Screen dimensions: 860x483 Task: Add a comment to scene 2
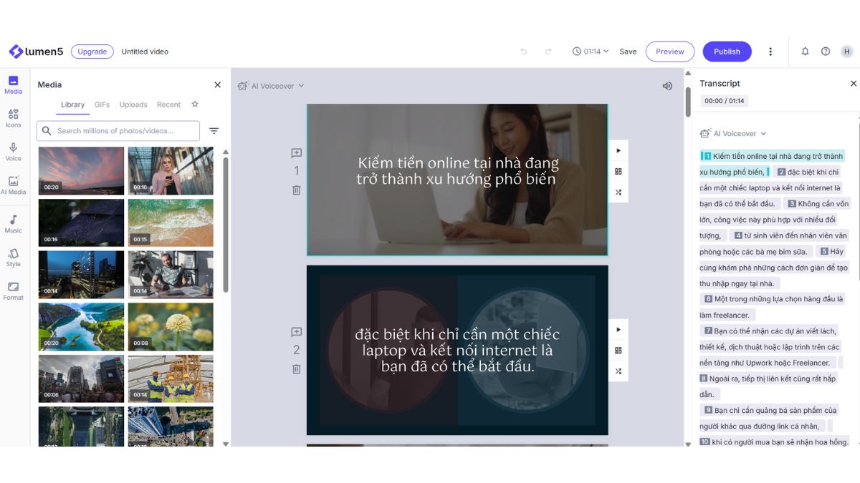pos(296,332)
